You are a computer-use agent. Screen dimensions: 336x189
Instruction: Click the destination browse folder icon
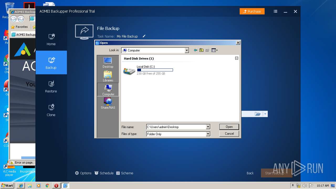click(x=258, y=114)
